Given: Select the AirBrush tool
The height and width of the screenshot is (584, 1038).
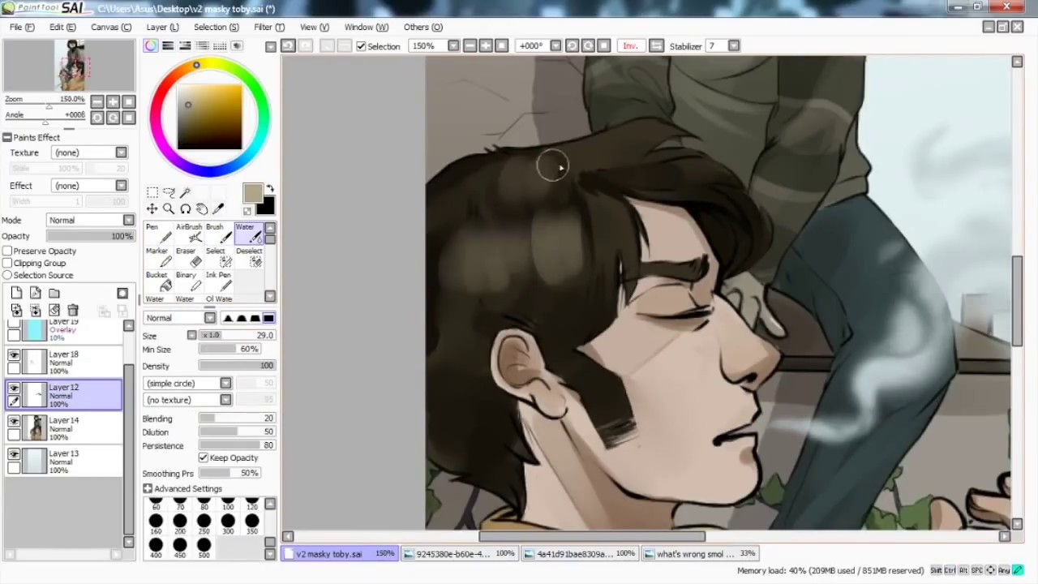Looking at the screenshot, I should [188, 234].
